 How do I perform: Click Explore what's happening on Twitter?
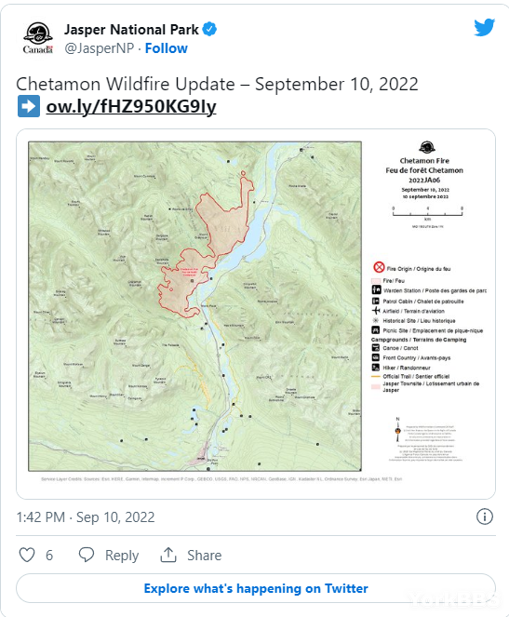coord(256,588)
